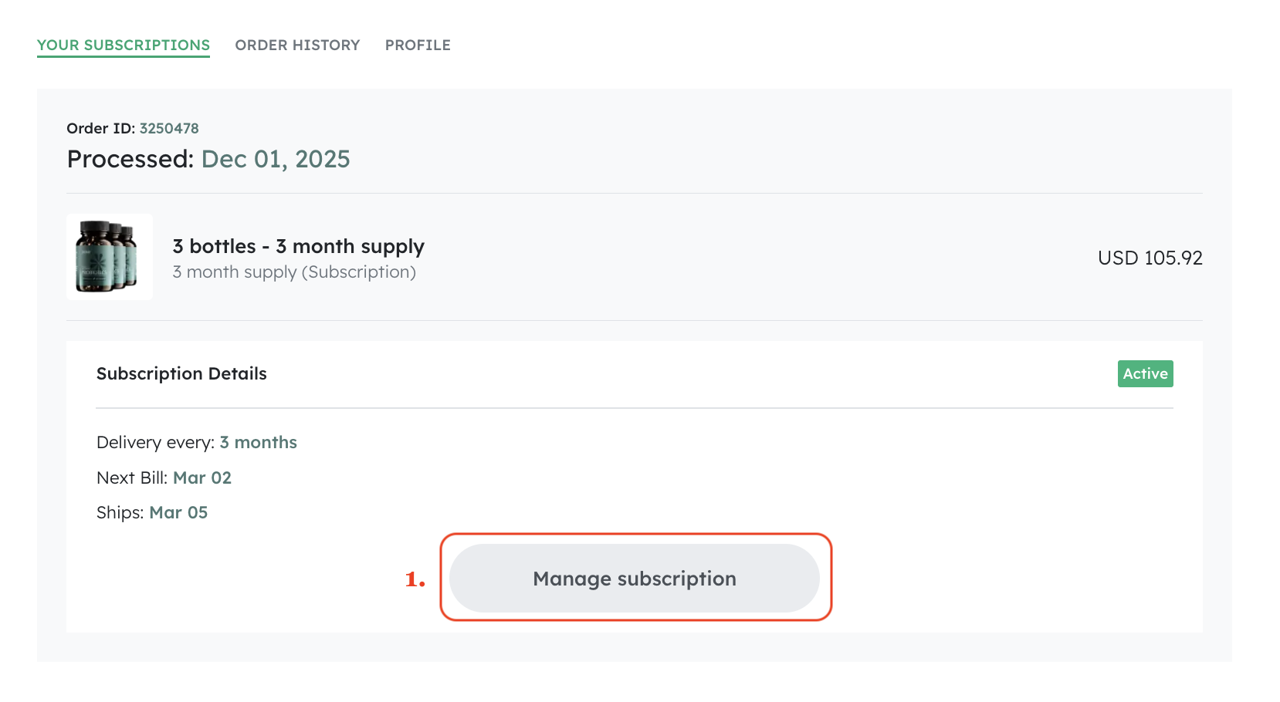Viewport: 1280px width, 702px height.
Task: Click the "3 month supply (Subscription)" subtitle
Action: [294, 272]
